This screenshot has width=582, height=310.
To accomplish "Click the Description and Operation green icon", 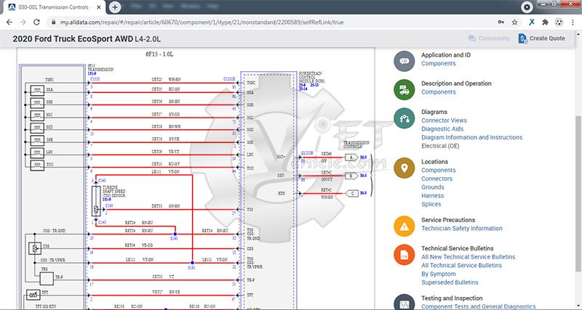I will point(404,89).
